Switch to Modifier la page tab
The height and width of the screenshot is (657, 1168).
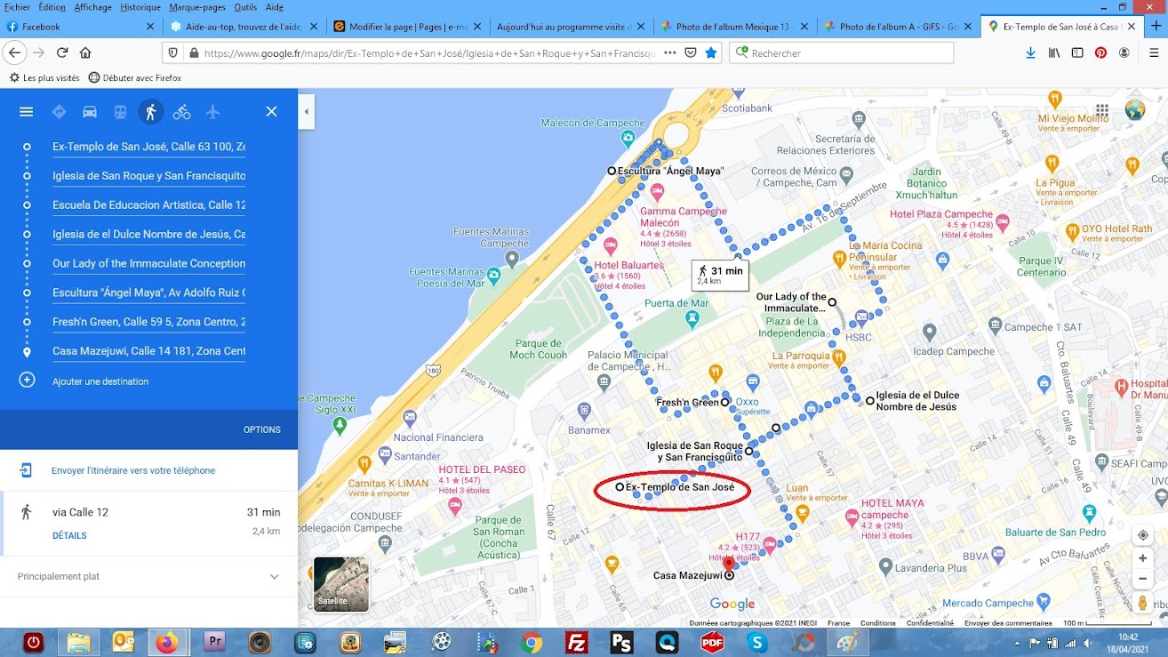(407, 27)
